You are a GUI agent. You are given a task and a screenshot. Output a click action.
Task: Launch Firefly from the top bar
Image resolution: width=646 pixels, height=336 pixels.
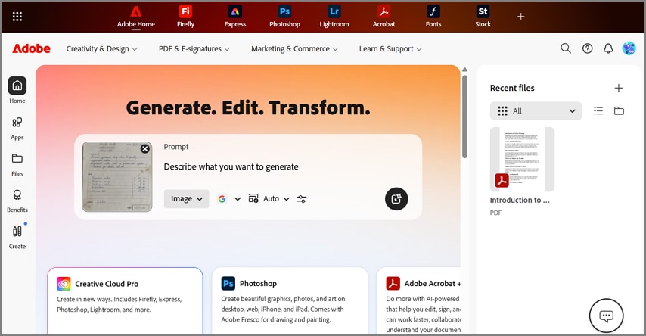185,17
